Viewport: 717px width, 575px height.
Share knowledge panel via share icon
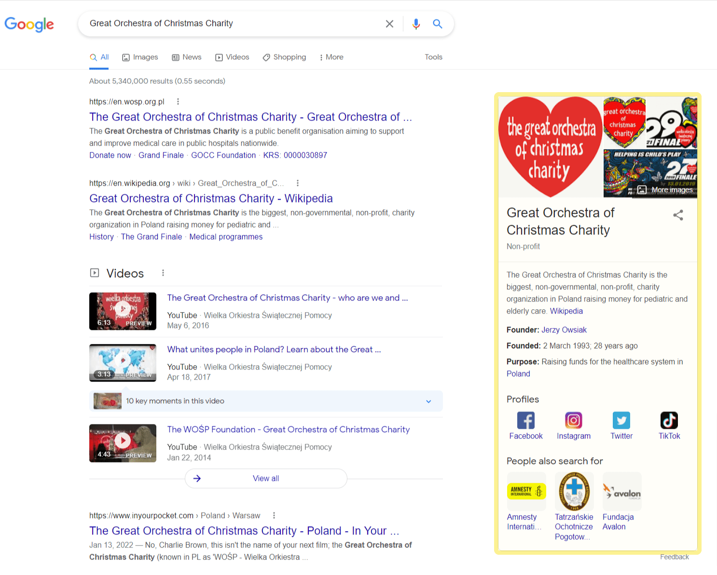(x=678, y=215)
